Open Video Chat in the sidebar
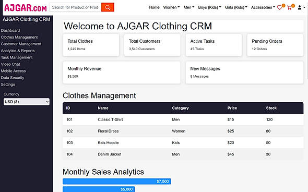The image size is (308, 192). (x=10, y=64)
